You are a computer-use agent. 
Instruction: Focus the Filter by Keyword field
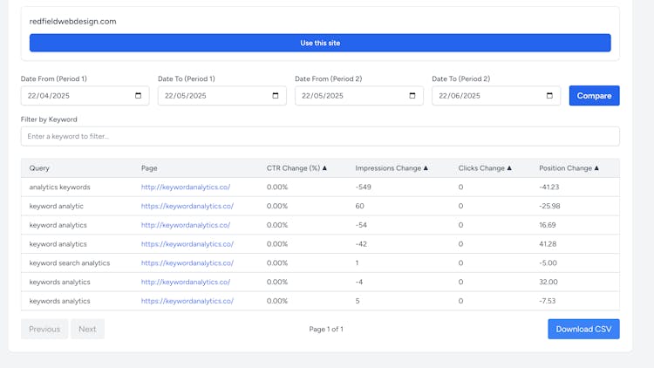click(x=320, y=136)
